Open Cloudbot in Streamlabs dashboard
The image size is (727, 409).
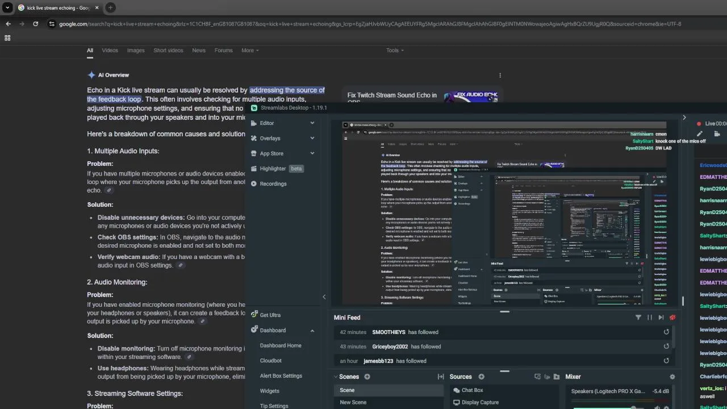(x=271, y=361)
